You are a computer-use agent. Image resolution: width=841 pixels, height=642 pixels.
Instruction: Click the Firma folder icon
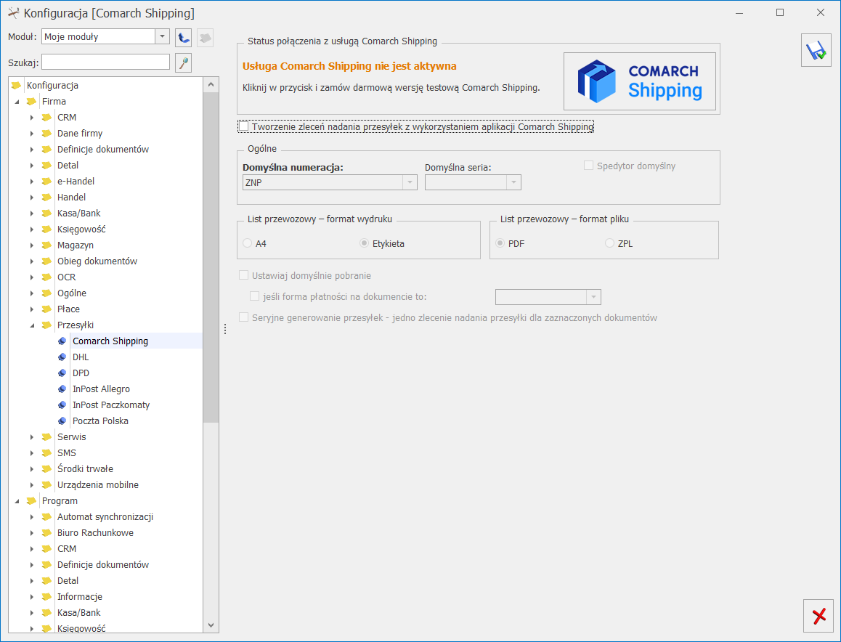32,102
